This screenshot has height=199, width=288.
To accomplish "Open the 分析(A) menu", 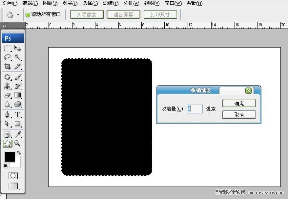I will click(131, 3).
